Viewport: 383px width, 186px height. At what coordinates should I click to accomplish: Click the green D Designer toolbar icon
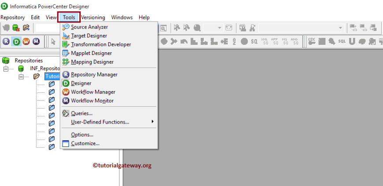tap(16, 41)
